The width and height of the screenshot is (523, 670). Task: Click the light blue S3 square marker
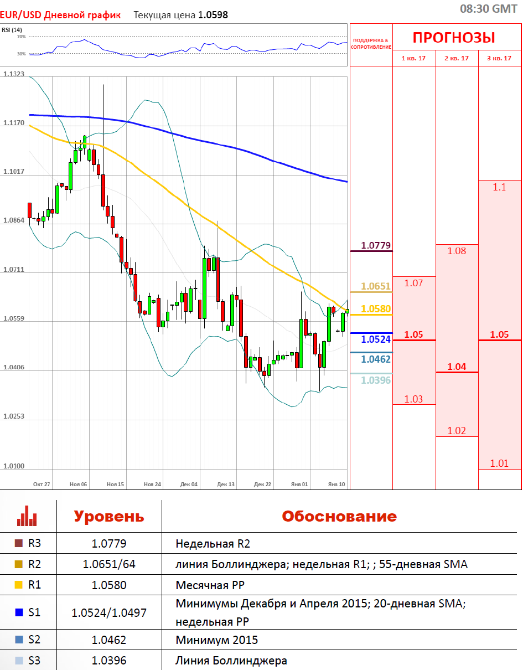pyautogui.click(x=19, y=660)
